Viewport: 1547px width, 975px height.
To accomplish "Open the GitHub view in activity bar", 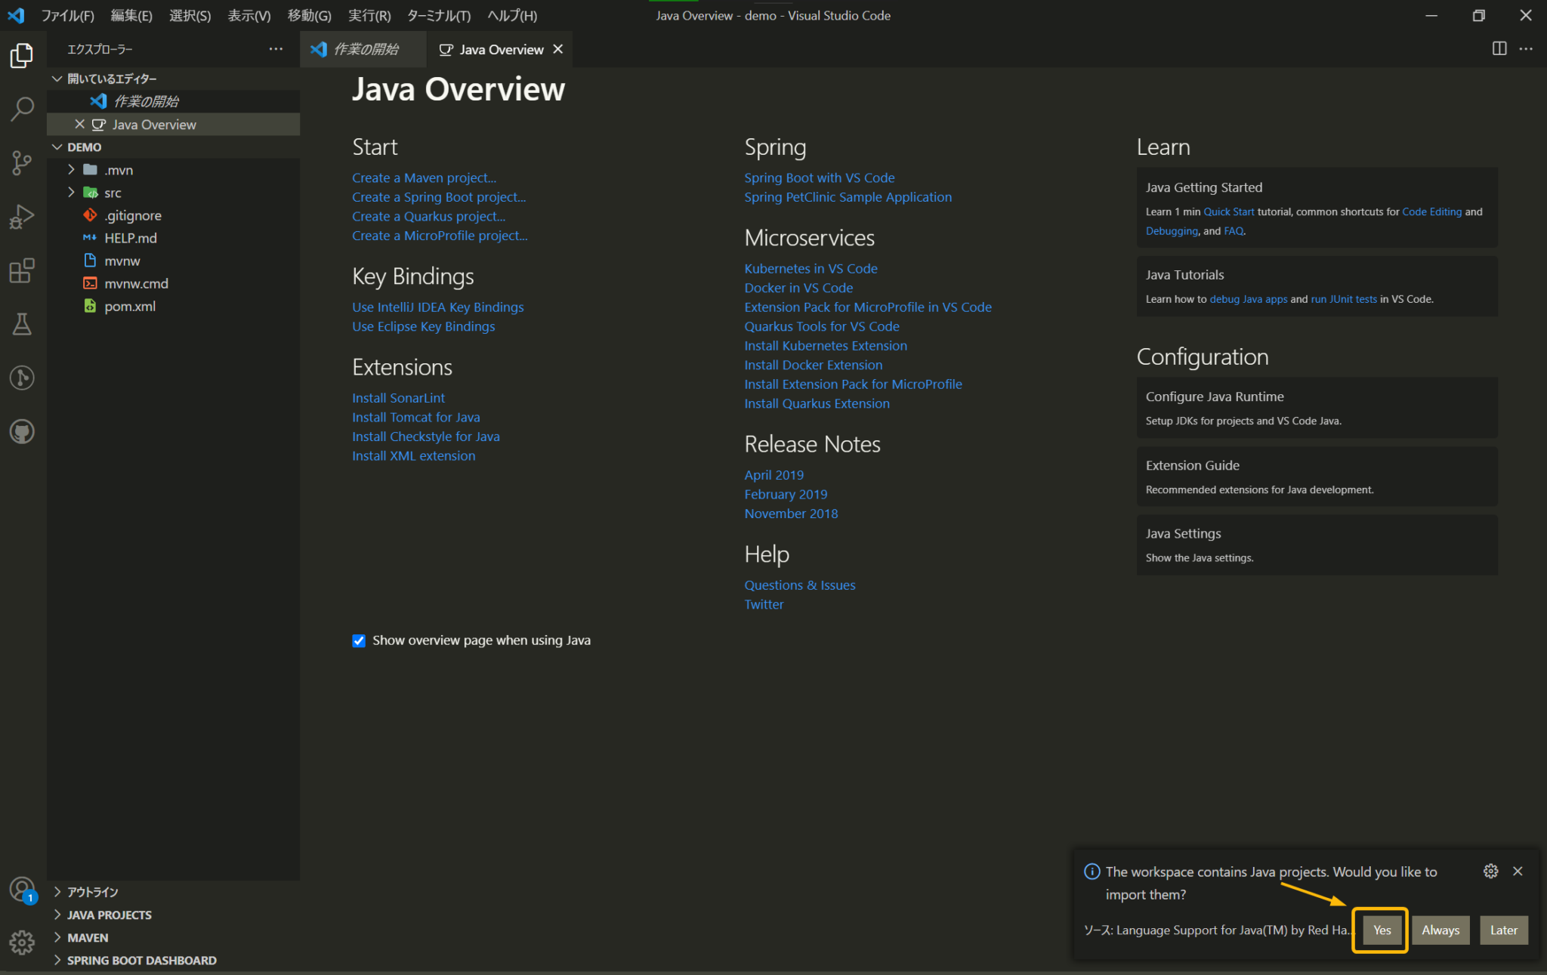I will tap(22, 432).
